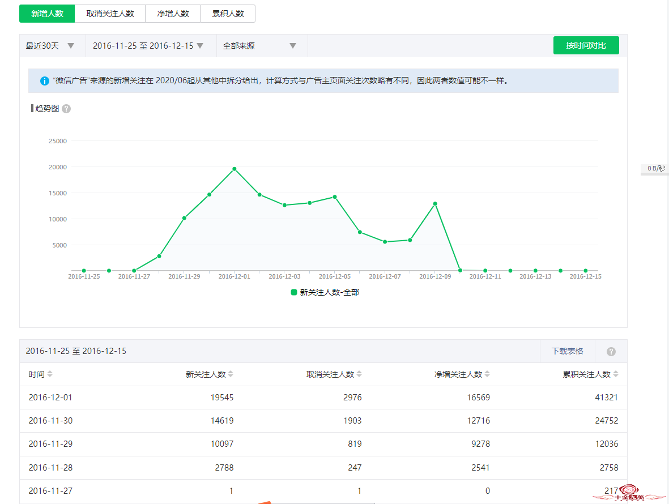
Task: Click the 2016-11-27 table date cell
Action: pos(50,491)
